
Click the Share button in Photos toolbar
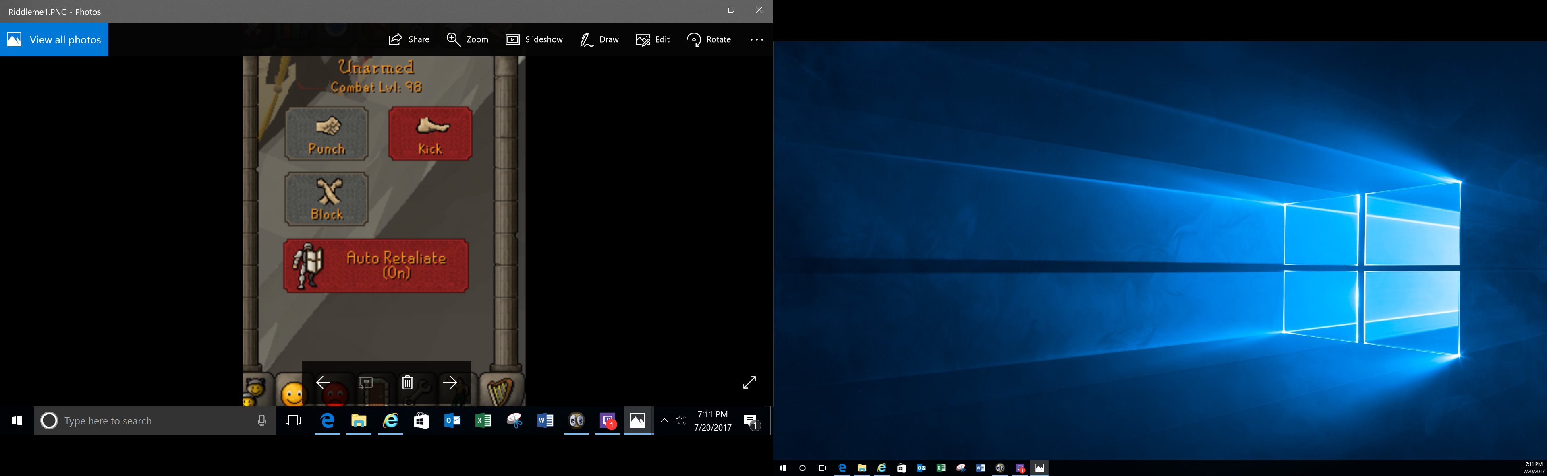coord(409,39)
